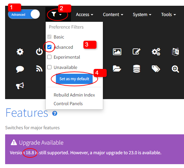Enable the Experimental filter checkbox
Image resolution: width=184 pixels, height=168 pixels.
[x=49, y=57]
